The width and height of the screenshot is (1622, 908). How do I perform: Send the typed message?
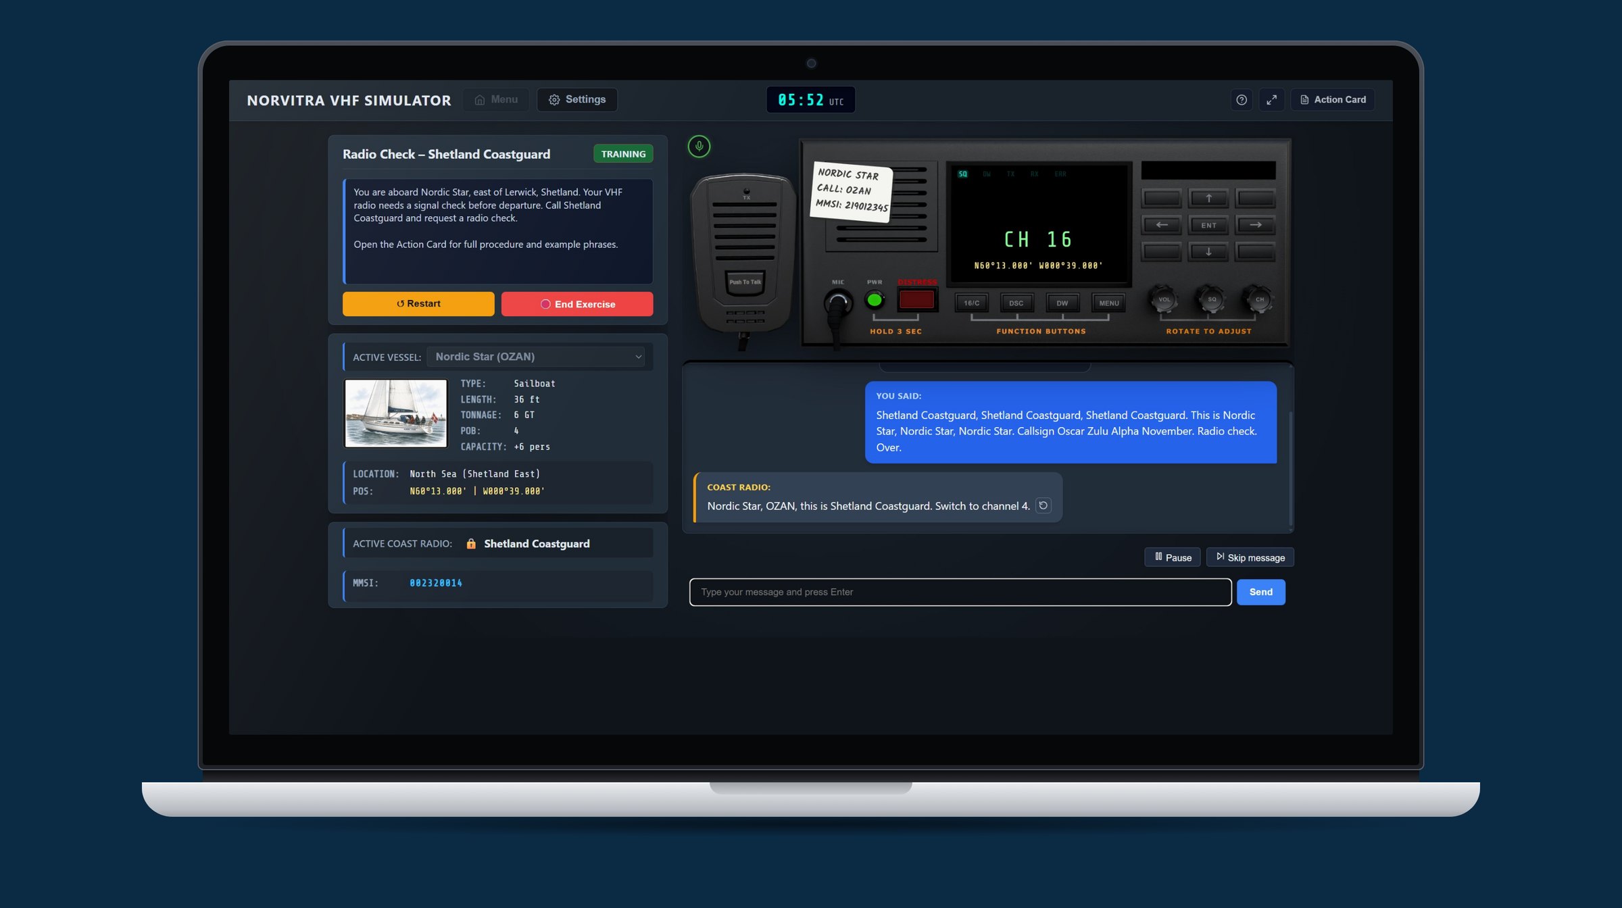click(1261, 592)
